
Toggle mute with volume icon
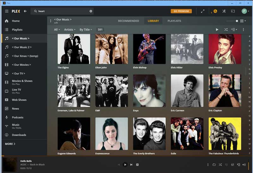(244, 164)
